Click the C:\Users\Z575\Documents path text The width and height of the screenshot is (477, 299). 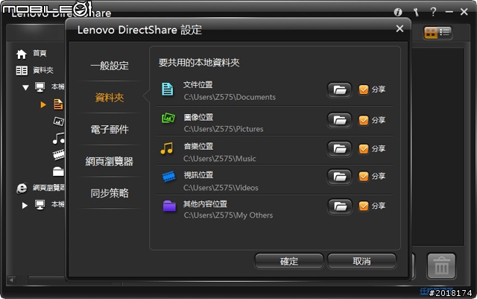pos(230,97)
